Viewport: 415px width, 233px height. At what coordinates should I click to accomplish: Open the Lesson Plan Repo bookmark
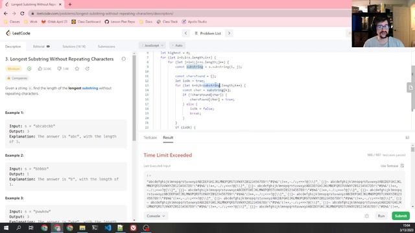point(120,21)
